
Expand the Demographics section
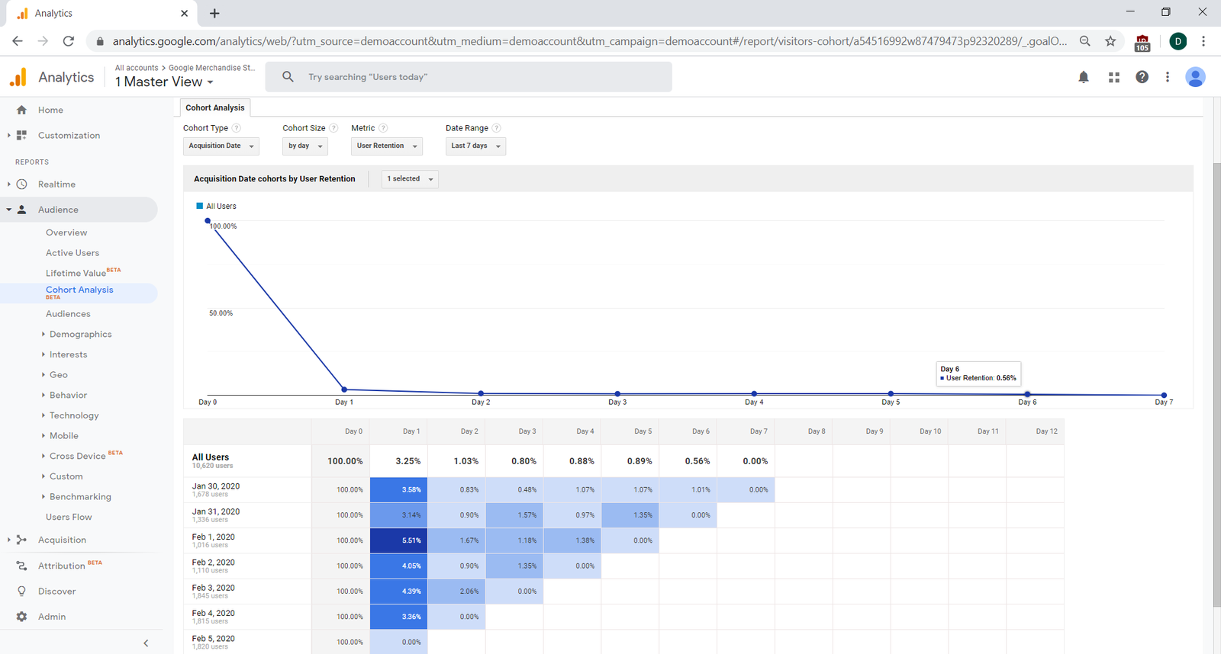80,335
